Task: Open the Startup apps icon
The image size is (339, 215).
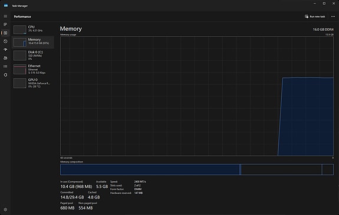Action: (x=5, y=50)
